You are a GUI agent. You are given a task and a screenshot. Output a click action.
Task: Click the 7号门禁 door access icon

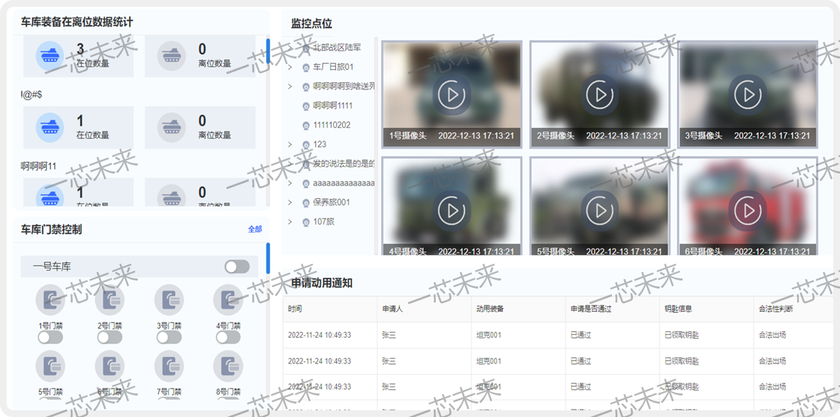[169, 366]
